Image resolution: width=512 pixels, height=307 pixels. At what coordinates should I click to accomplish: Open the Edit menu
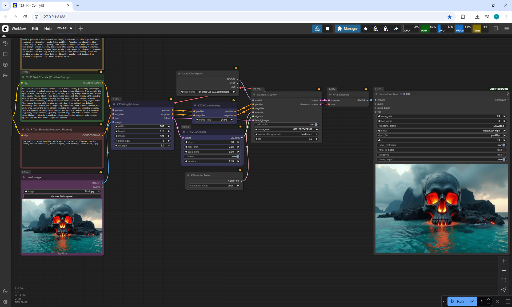[x=35, y=29]
